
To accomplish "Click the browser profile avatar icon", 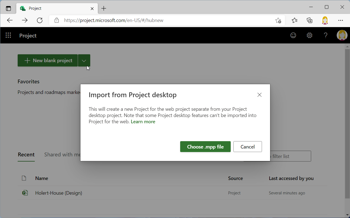I will click(x=325, y=20).
